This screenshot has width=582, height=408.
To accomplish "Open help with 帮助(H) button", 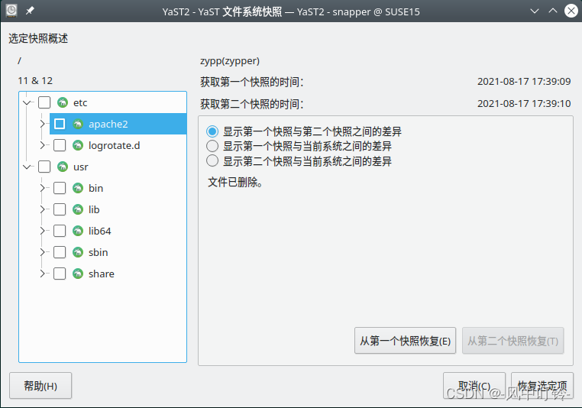I will pos(40,386).
